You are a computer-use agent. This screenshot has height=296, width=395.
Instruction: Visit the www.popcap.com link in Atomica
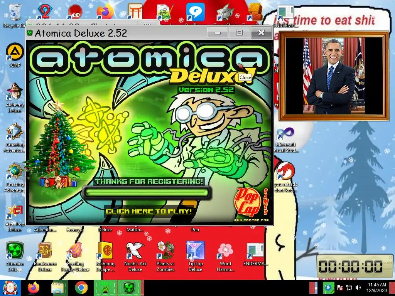(x=251, y=220)
